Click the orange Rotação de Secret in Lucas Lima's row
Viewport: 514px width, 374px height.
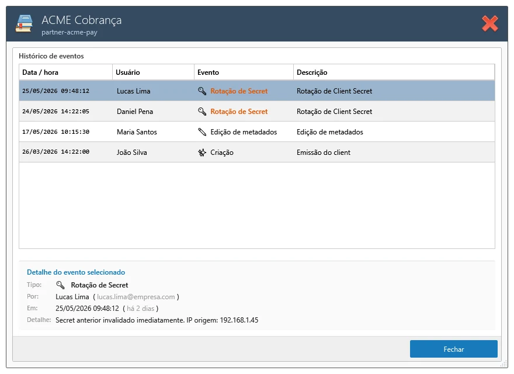tap(239, 91)
